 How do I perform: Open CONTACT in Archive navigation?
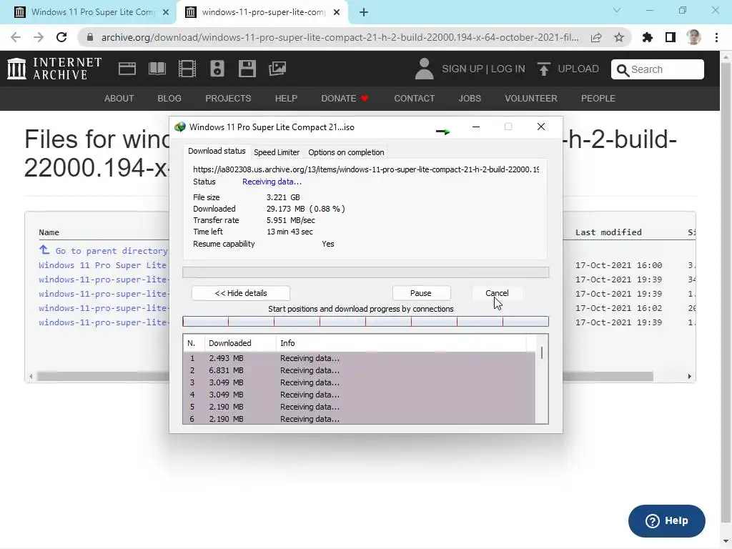click(414, 99)
